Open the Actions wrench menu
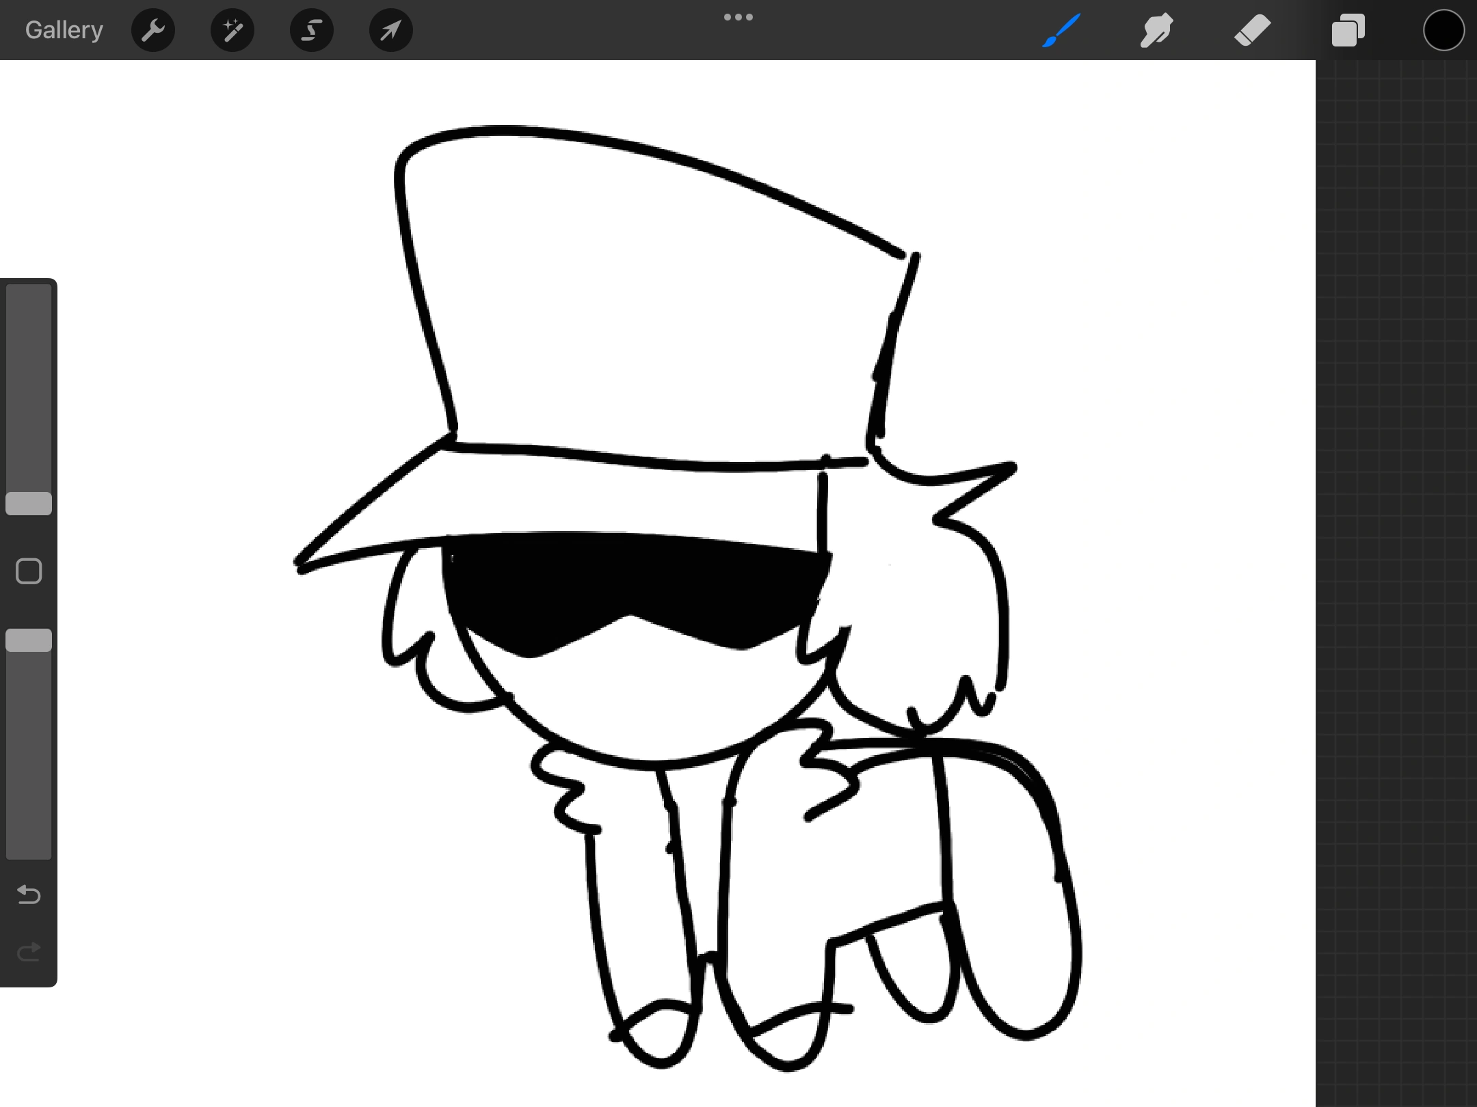Image resolution: width=1477 pixels, height=1107 pixels. 153,30
